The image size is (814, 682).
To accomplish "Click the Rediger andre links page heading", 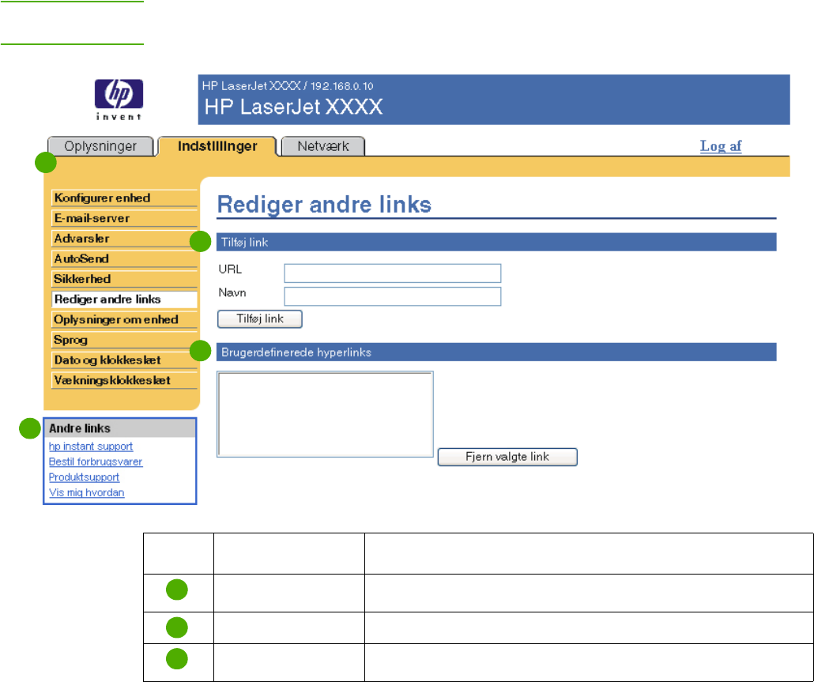I will click(x=324, y=205).
